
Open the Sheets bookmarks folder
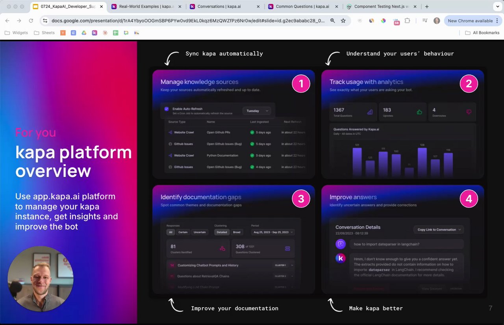tap(44, 33)
